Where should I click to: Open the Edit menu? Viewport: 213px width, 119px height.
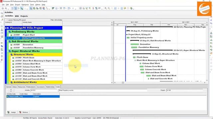7,5
